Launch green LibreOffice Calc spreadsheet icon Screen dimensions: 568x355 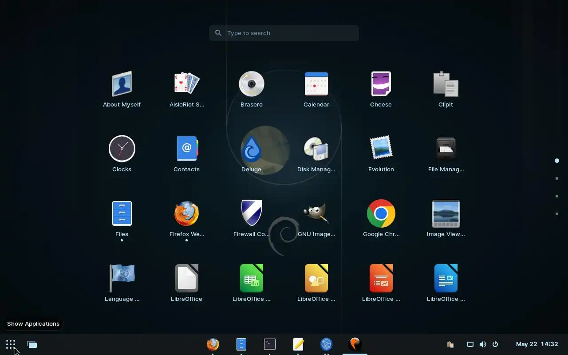pos(251,278)
